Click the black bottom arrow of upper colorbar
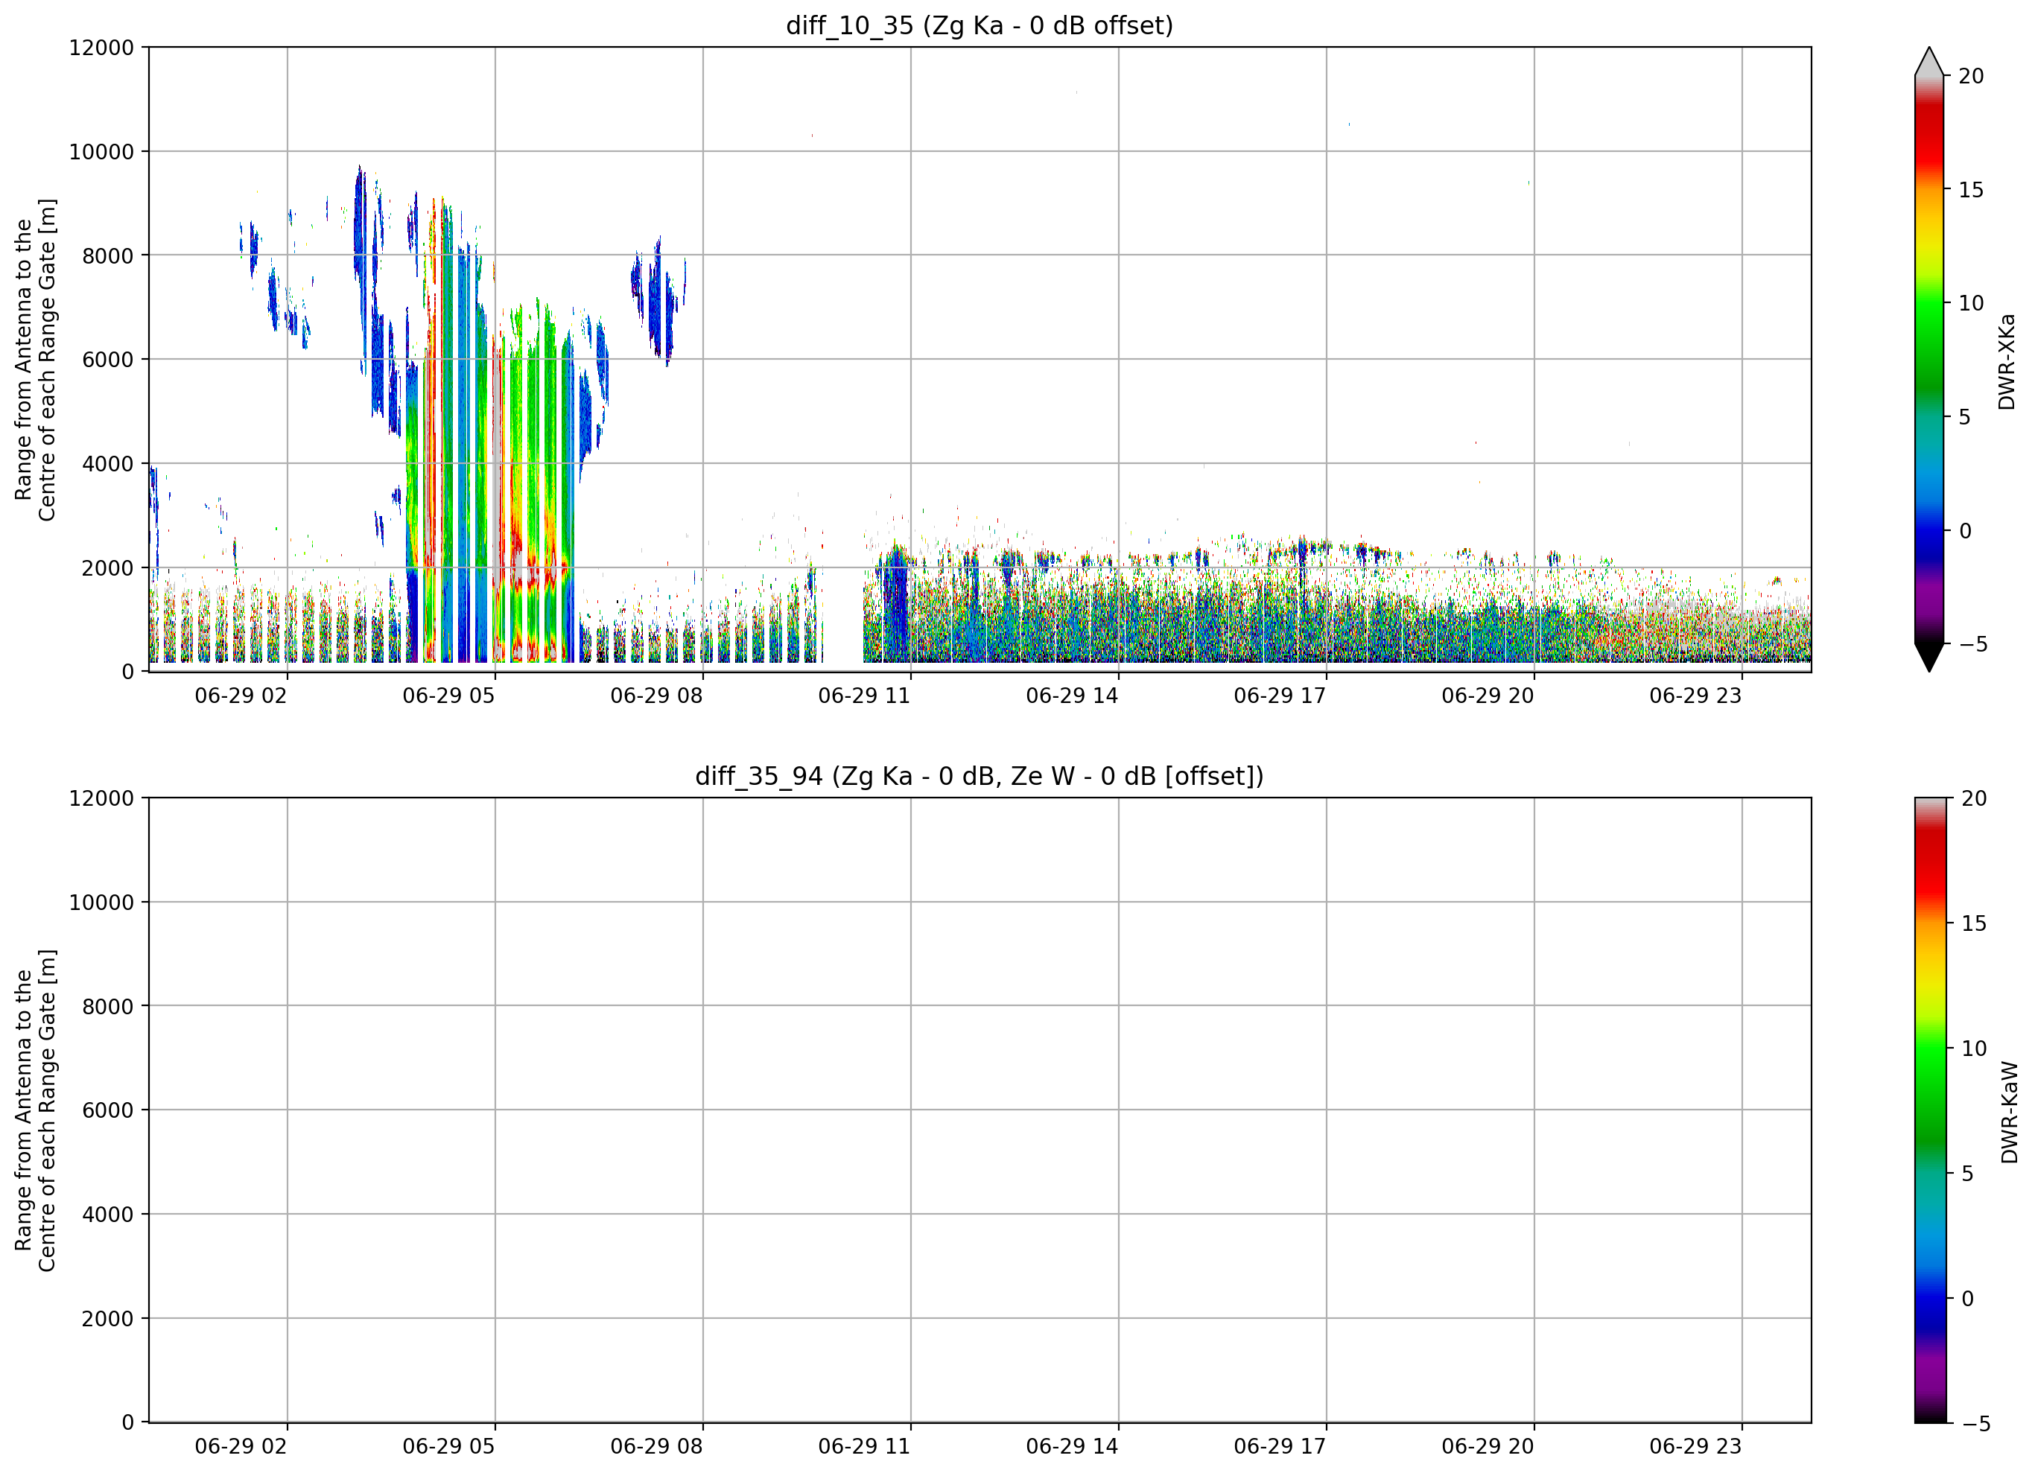The width and height of the screenshot is (2035, 1473). click(x=1928, y=658)
